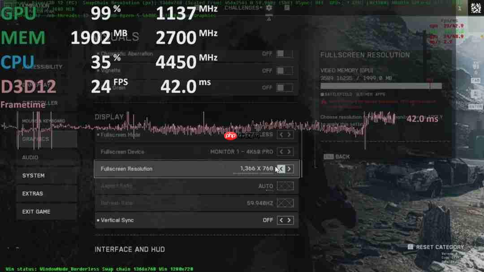Click the key icon next to BACK
This screenshot has height=272, width=484.
pos(328,156)
